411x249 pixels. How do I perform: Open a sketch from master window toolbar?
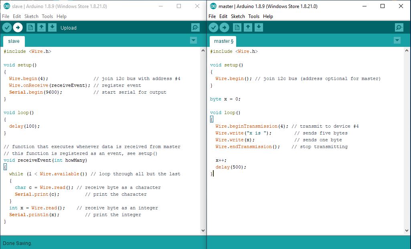pos(248,28)
